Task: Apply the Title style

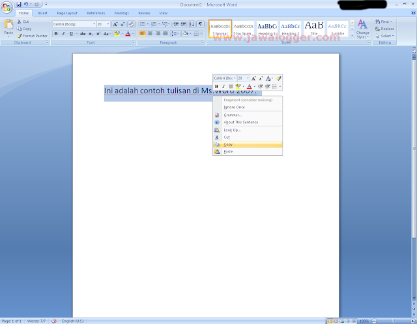Action: pyautogui.click(x=314, y=29)
